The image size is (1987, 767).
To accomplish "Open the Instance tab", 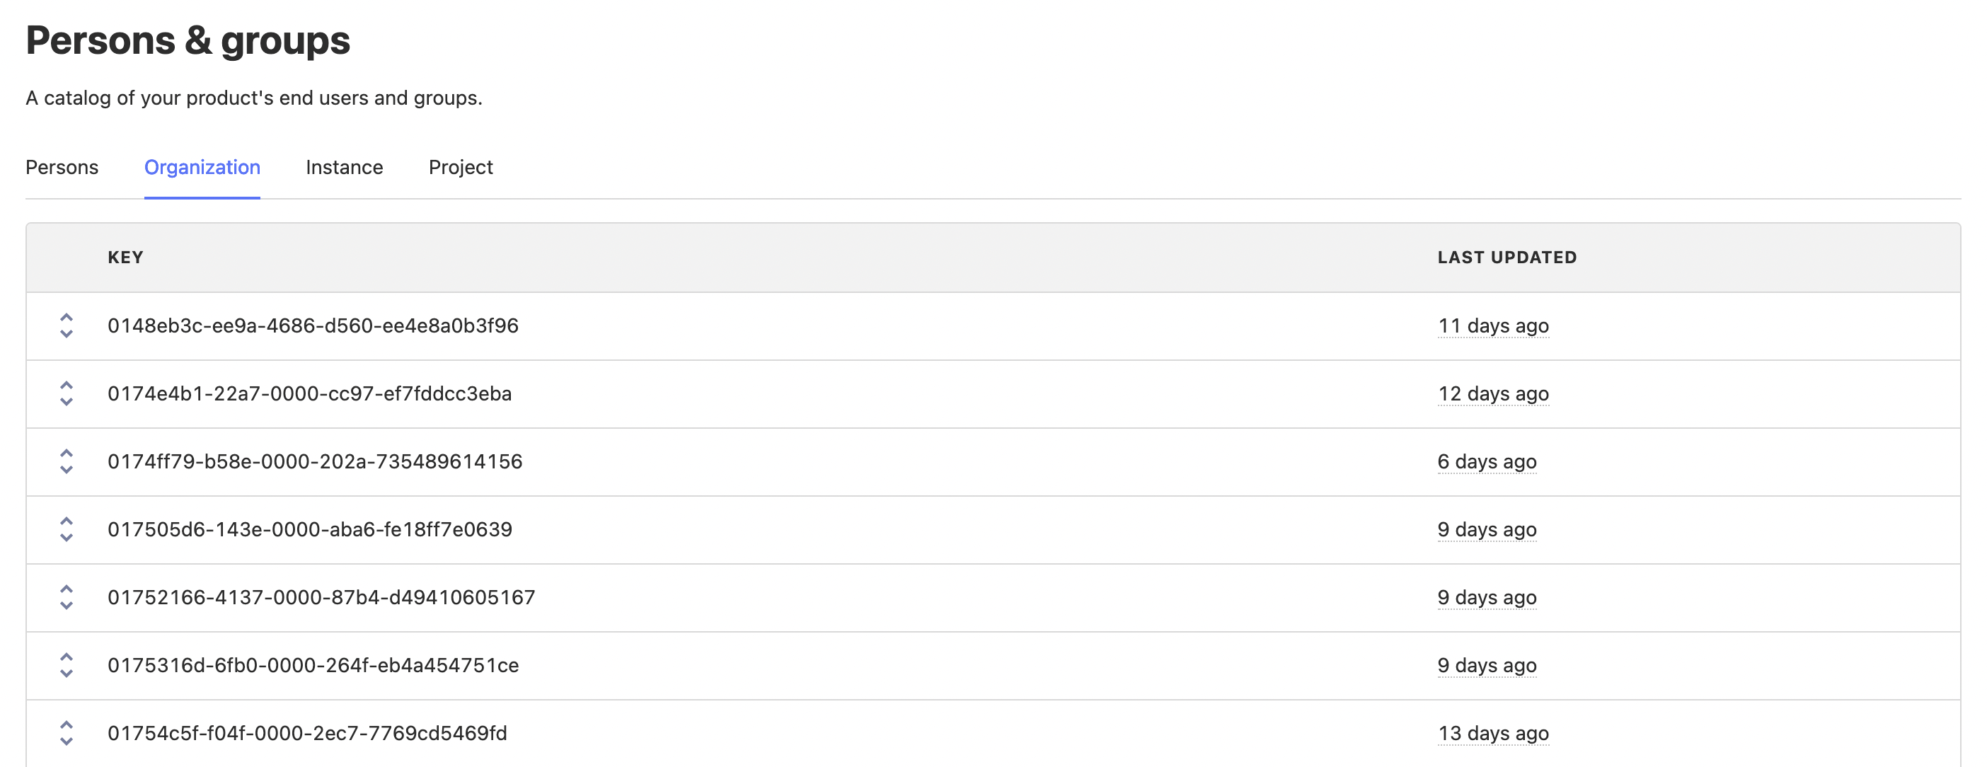I will (x=344, y=167).
